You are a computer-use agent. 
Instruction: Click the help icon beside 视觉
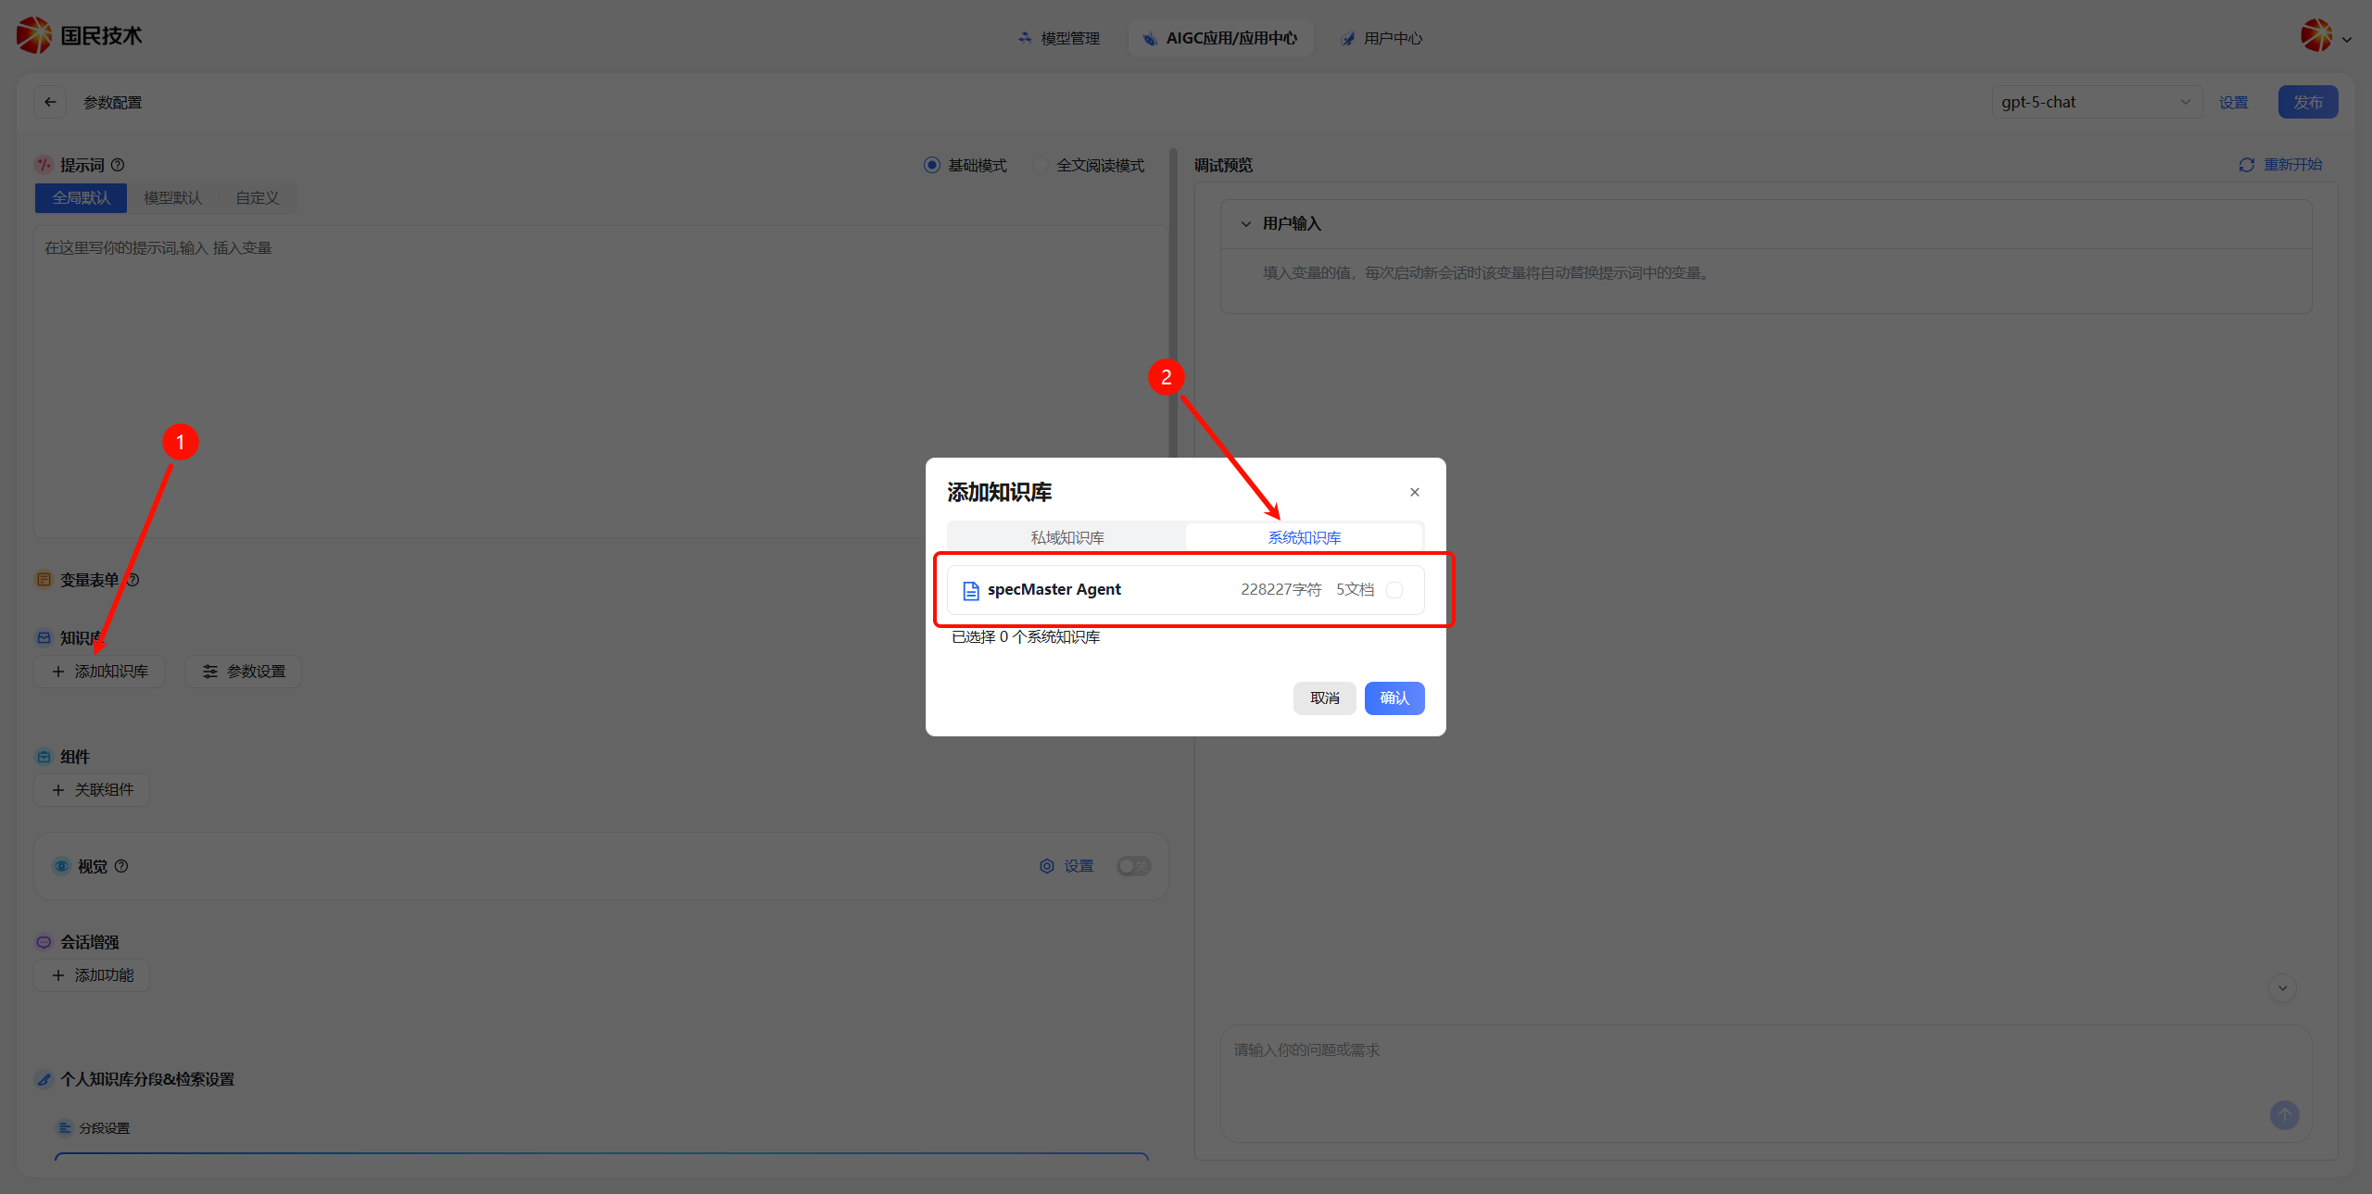[121, 866]
